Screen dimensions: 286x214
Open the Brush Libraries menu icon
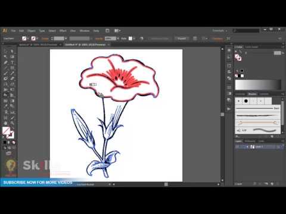(237, 137)
